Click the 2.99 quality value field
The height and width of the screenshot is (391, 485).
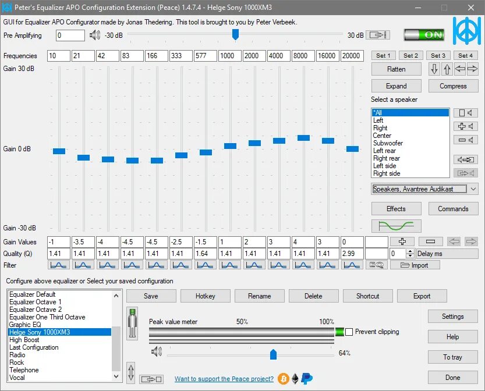(x=352, y=254)
